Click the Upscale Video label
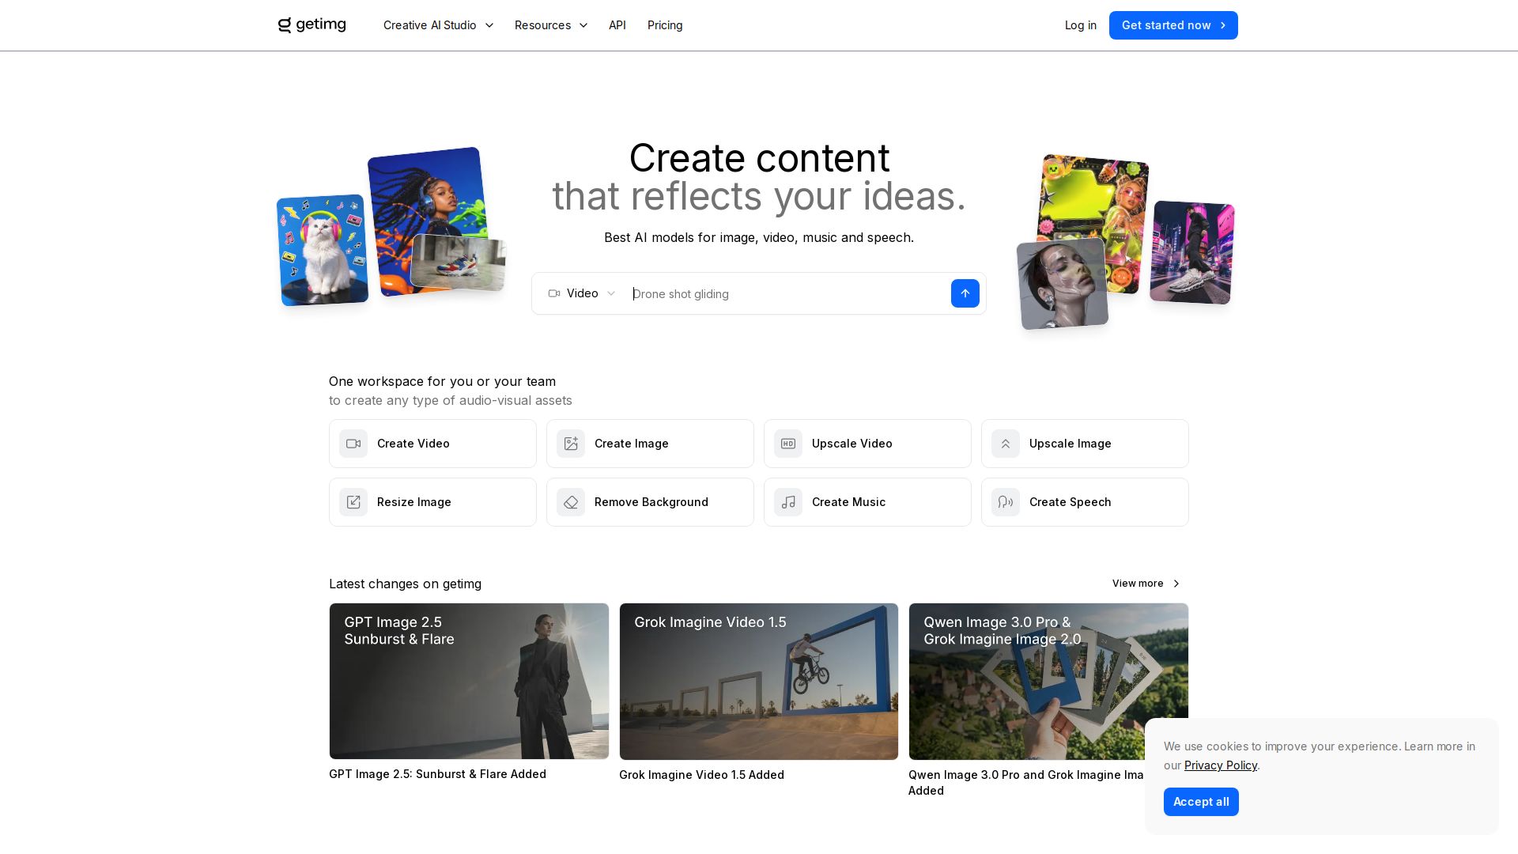The height and width of the screenshot is (854, 1518). point(852,444)
